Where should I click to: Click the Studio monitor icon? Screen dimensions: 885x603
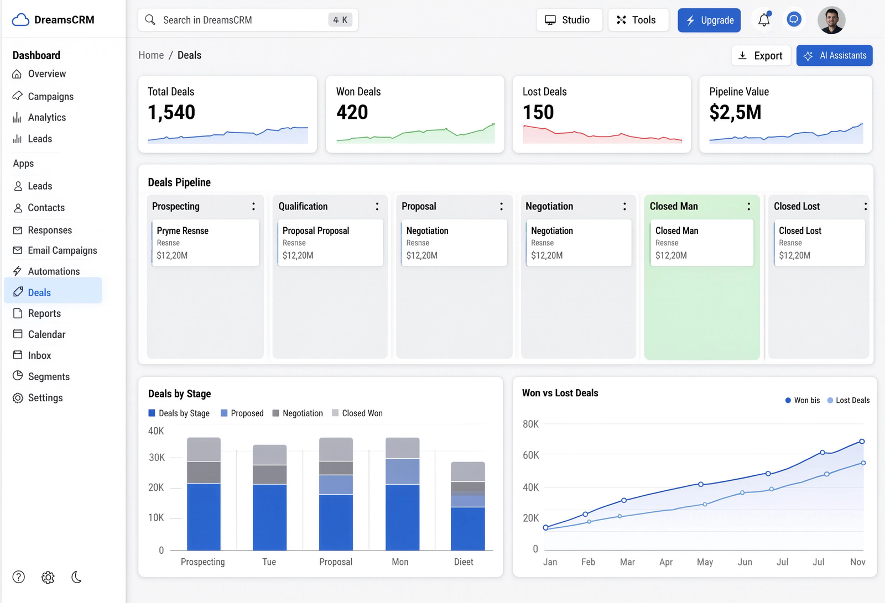click(550, 20)
